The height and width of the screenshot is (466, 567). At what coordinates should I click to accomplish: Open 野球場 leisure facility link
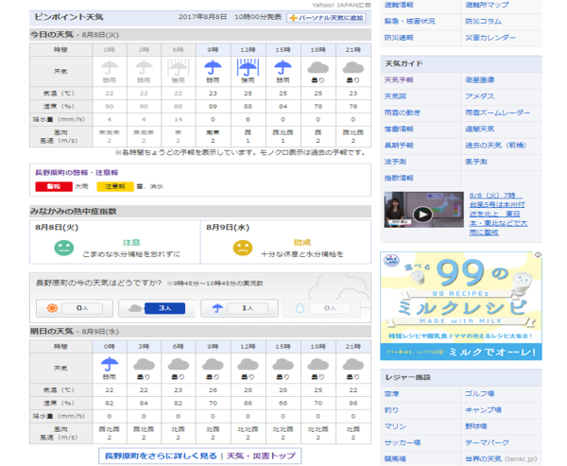(476, 426)
